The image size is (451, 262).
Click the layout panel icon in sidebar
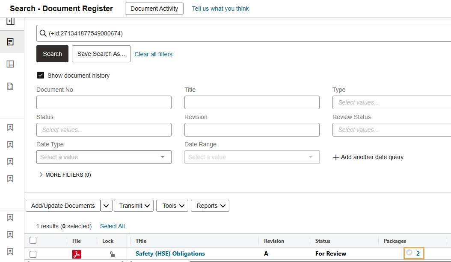pos(10,64)
